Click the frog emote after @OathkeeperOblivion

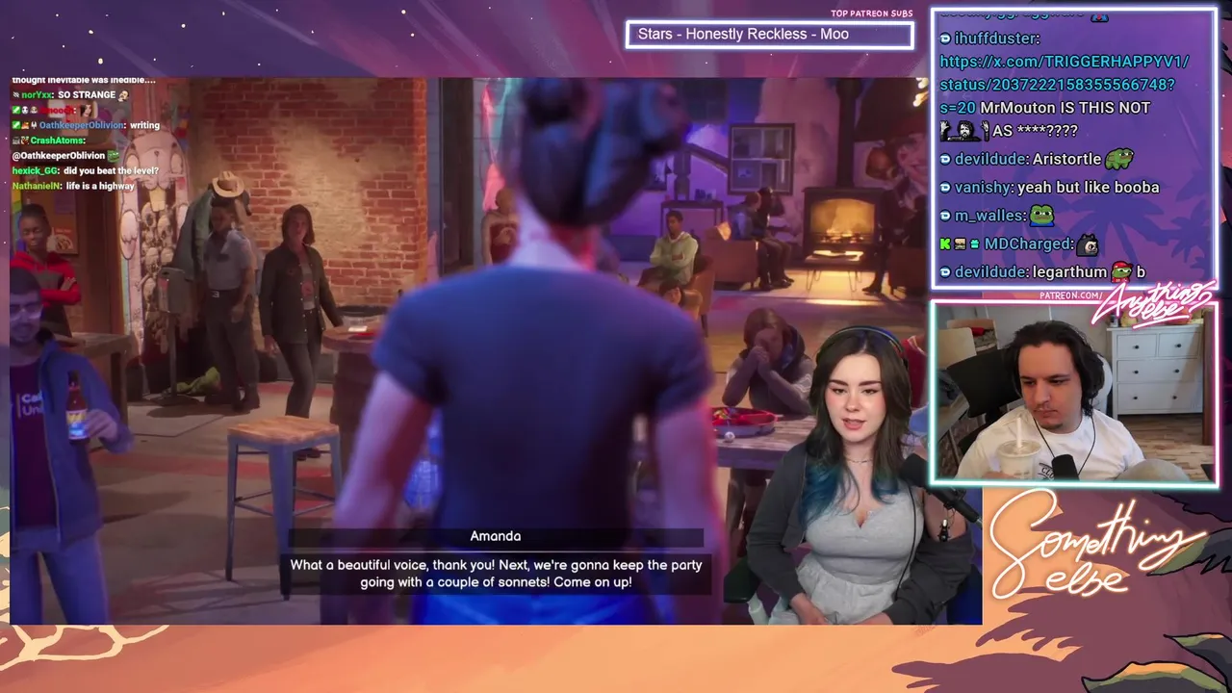pos(114,155)
